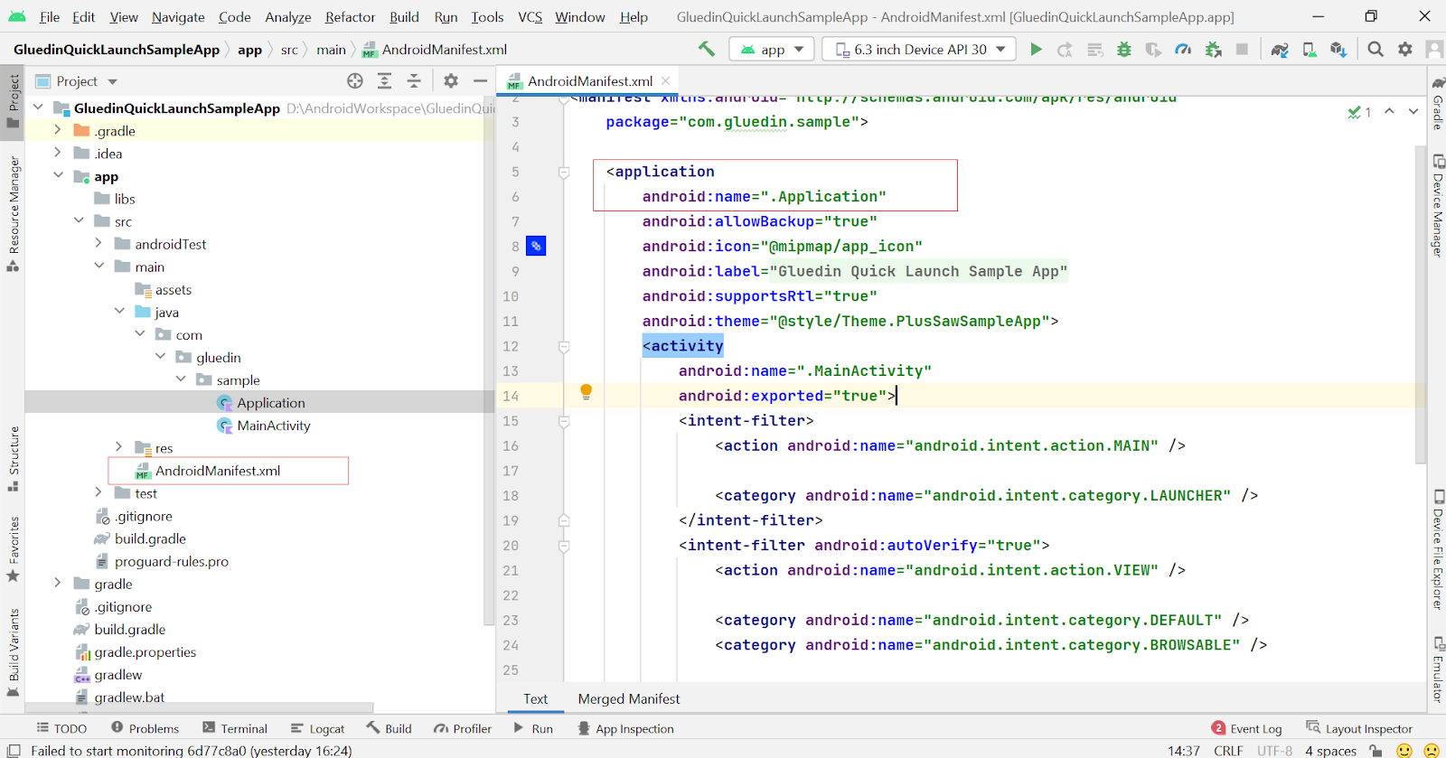Open the 6.3 inch Device API 30 dropdown
The image size is (1446, 758).
919,50
